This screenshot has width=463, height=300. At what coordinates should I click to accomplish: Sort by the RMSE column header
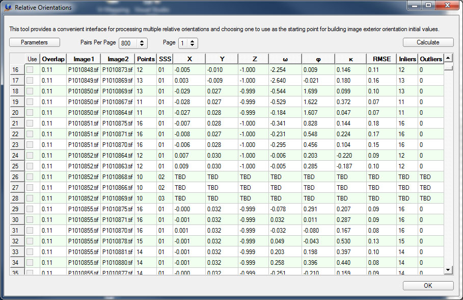coord(382,59)
